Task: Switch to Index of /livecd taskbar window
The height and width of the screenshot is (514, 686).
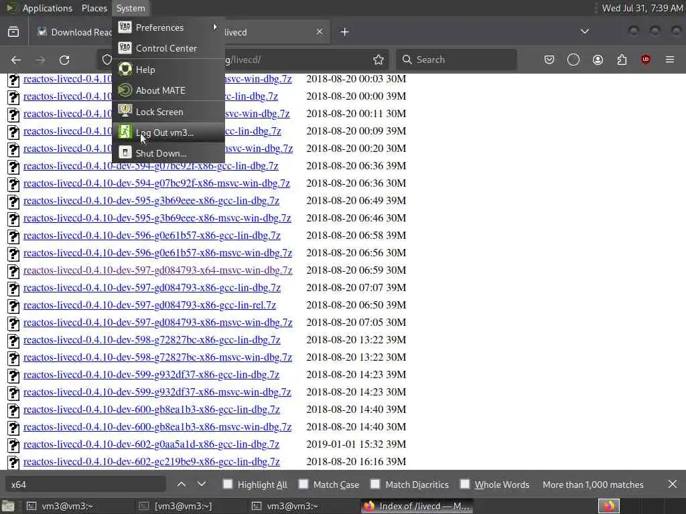Action: click(x=417, y=506)
